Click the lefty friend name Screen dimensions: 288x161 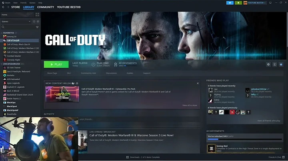pyautogui.click(x=253, y=94)
